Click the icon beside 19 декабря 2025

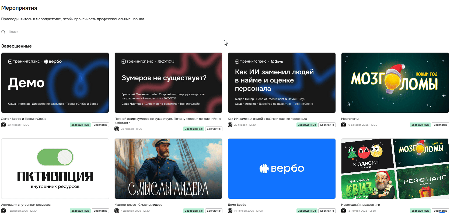344,125
